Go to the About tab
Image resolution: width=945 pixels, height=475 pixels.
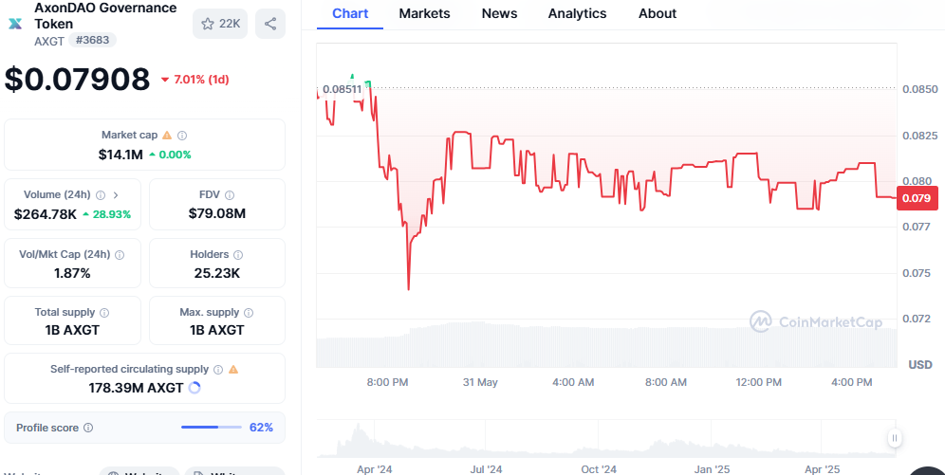[x=658, y=13]
